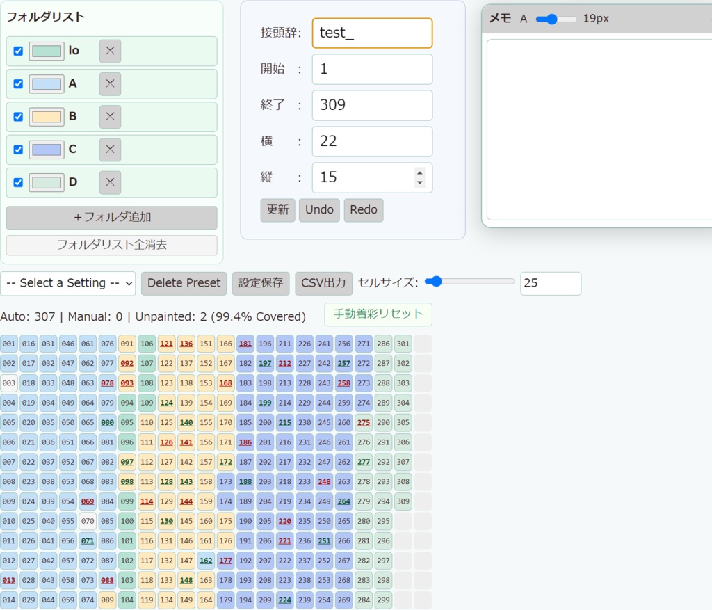Increment the 縦 value with the up arrow
The image size is (712, 610).
coord(419,173)
